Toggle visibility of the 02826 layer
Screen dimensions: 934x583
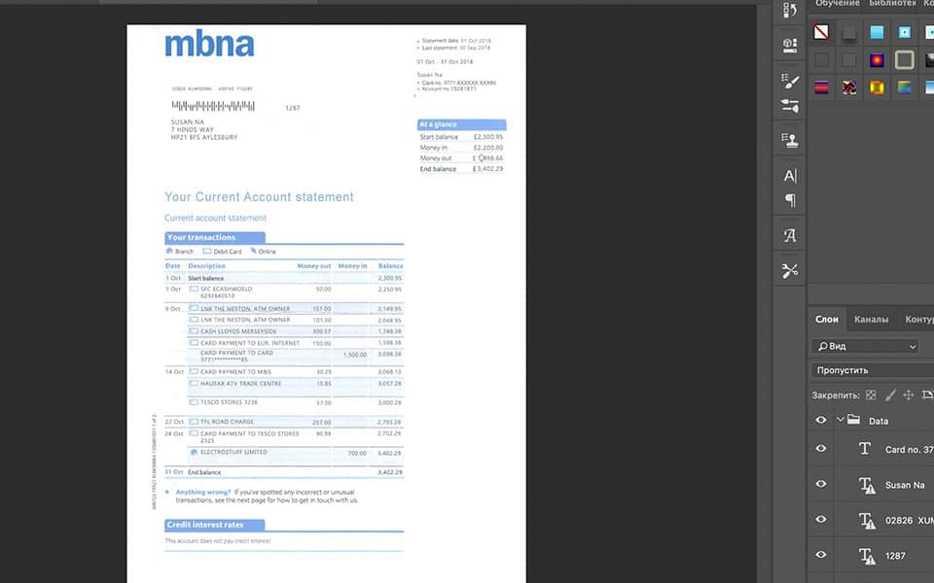click(821, 519)
